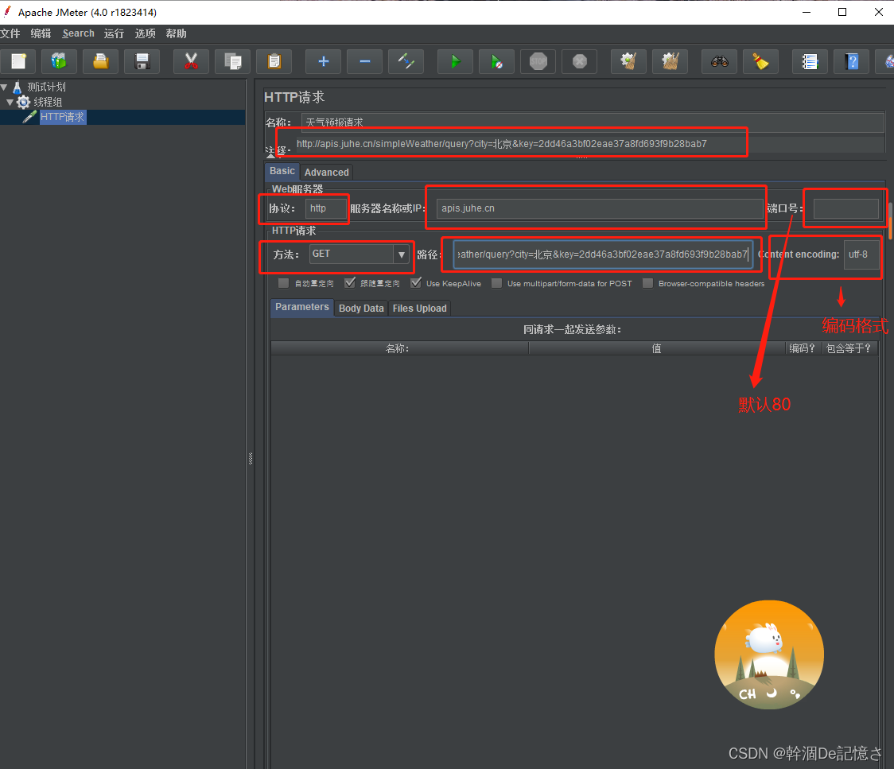Click the New test plan icon
The height and width of the screenshot is (769, 894).
point(18,61)
